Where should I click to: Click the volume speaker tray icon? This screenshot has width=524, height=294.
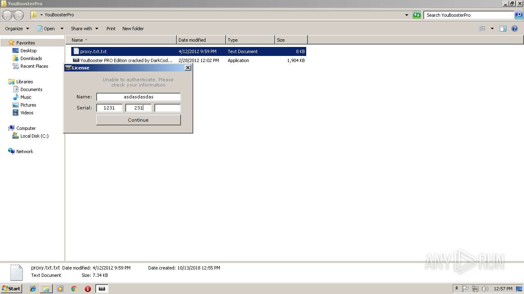point(485,289)
